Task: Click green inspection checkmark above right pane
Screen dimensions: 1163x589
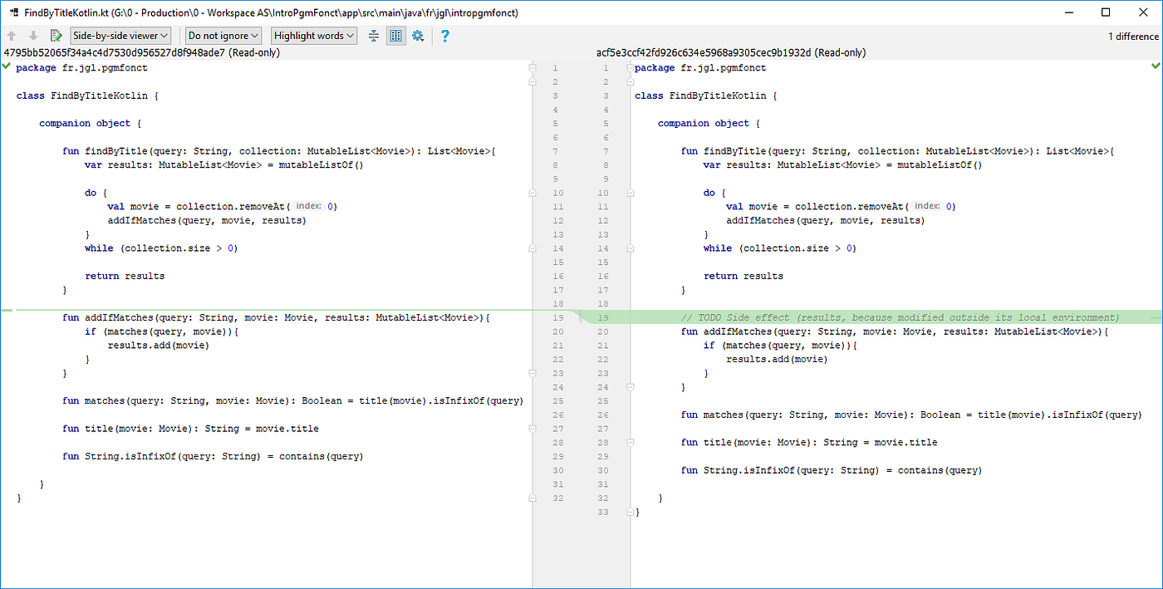Action: tap(1157, 64)
